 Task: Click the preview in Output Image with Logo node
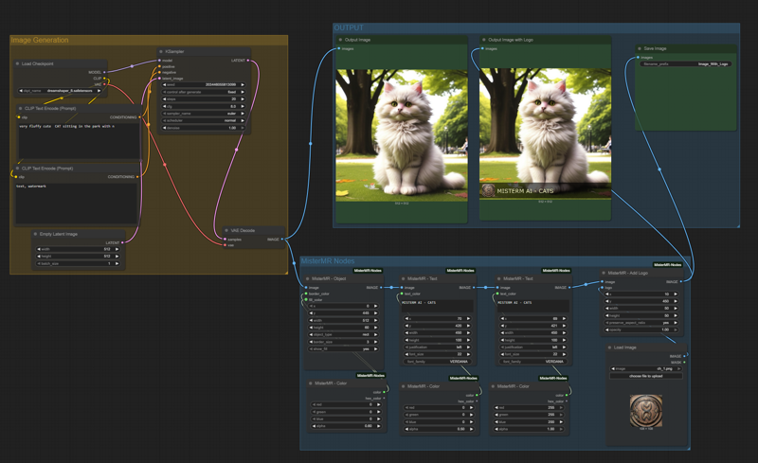click(x=546, y=134)
